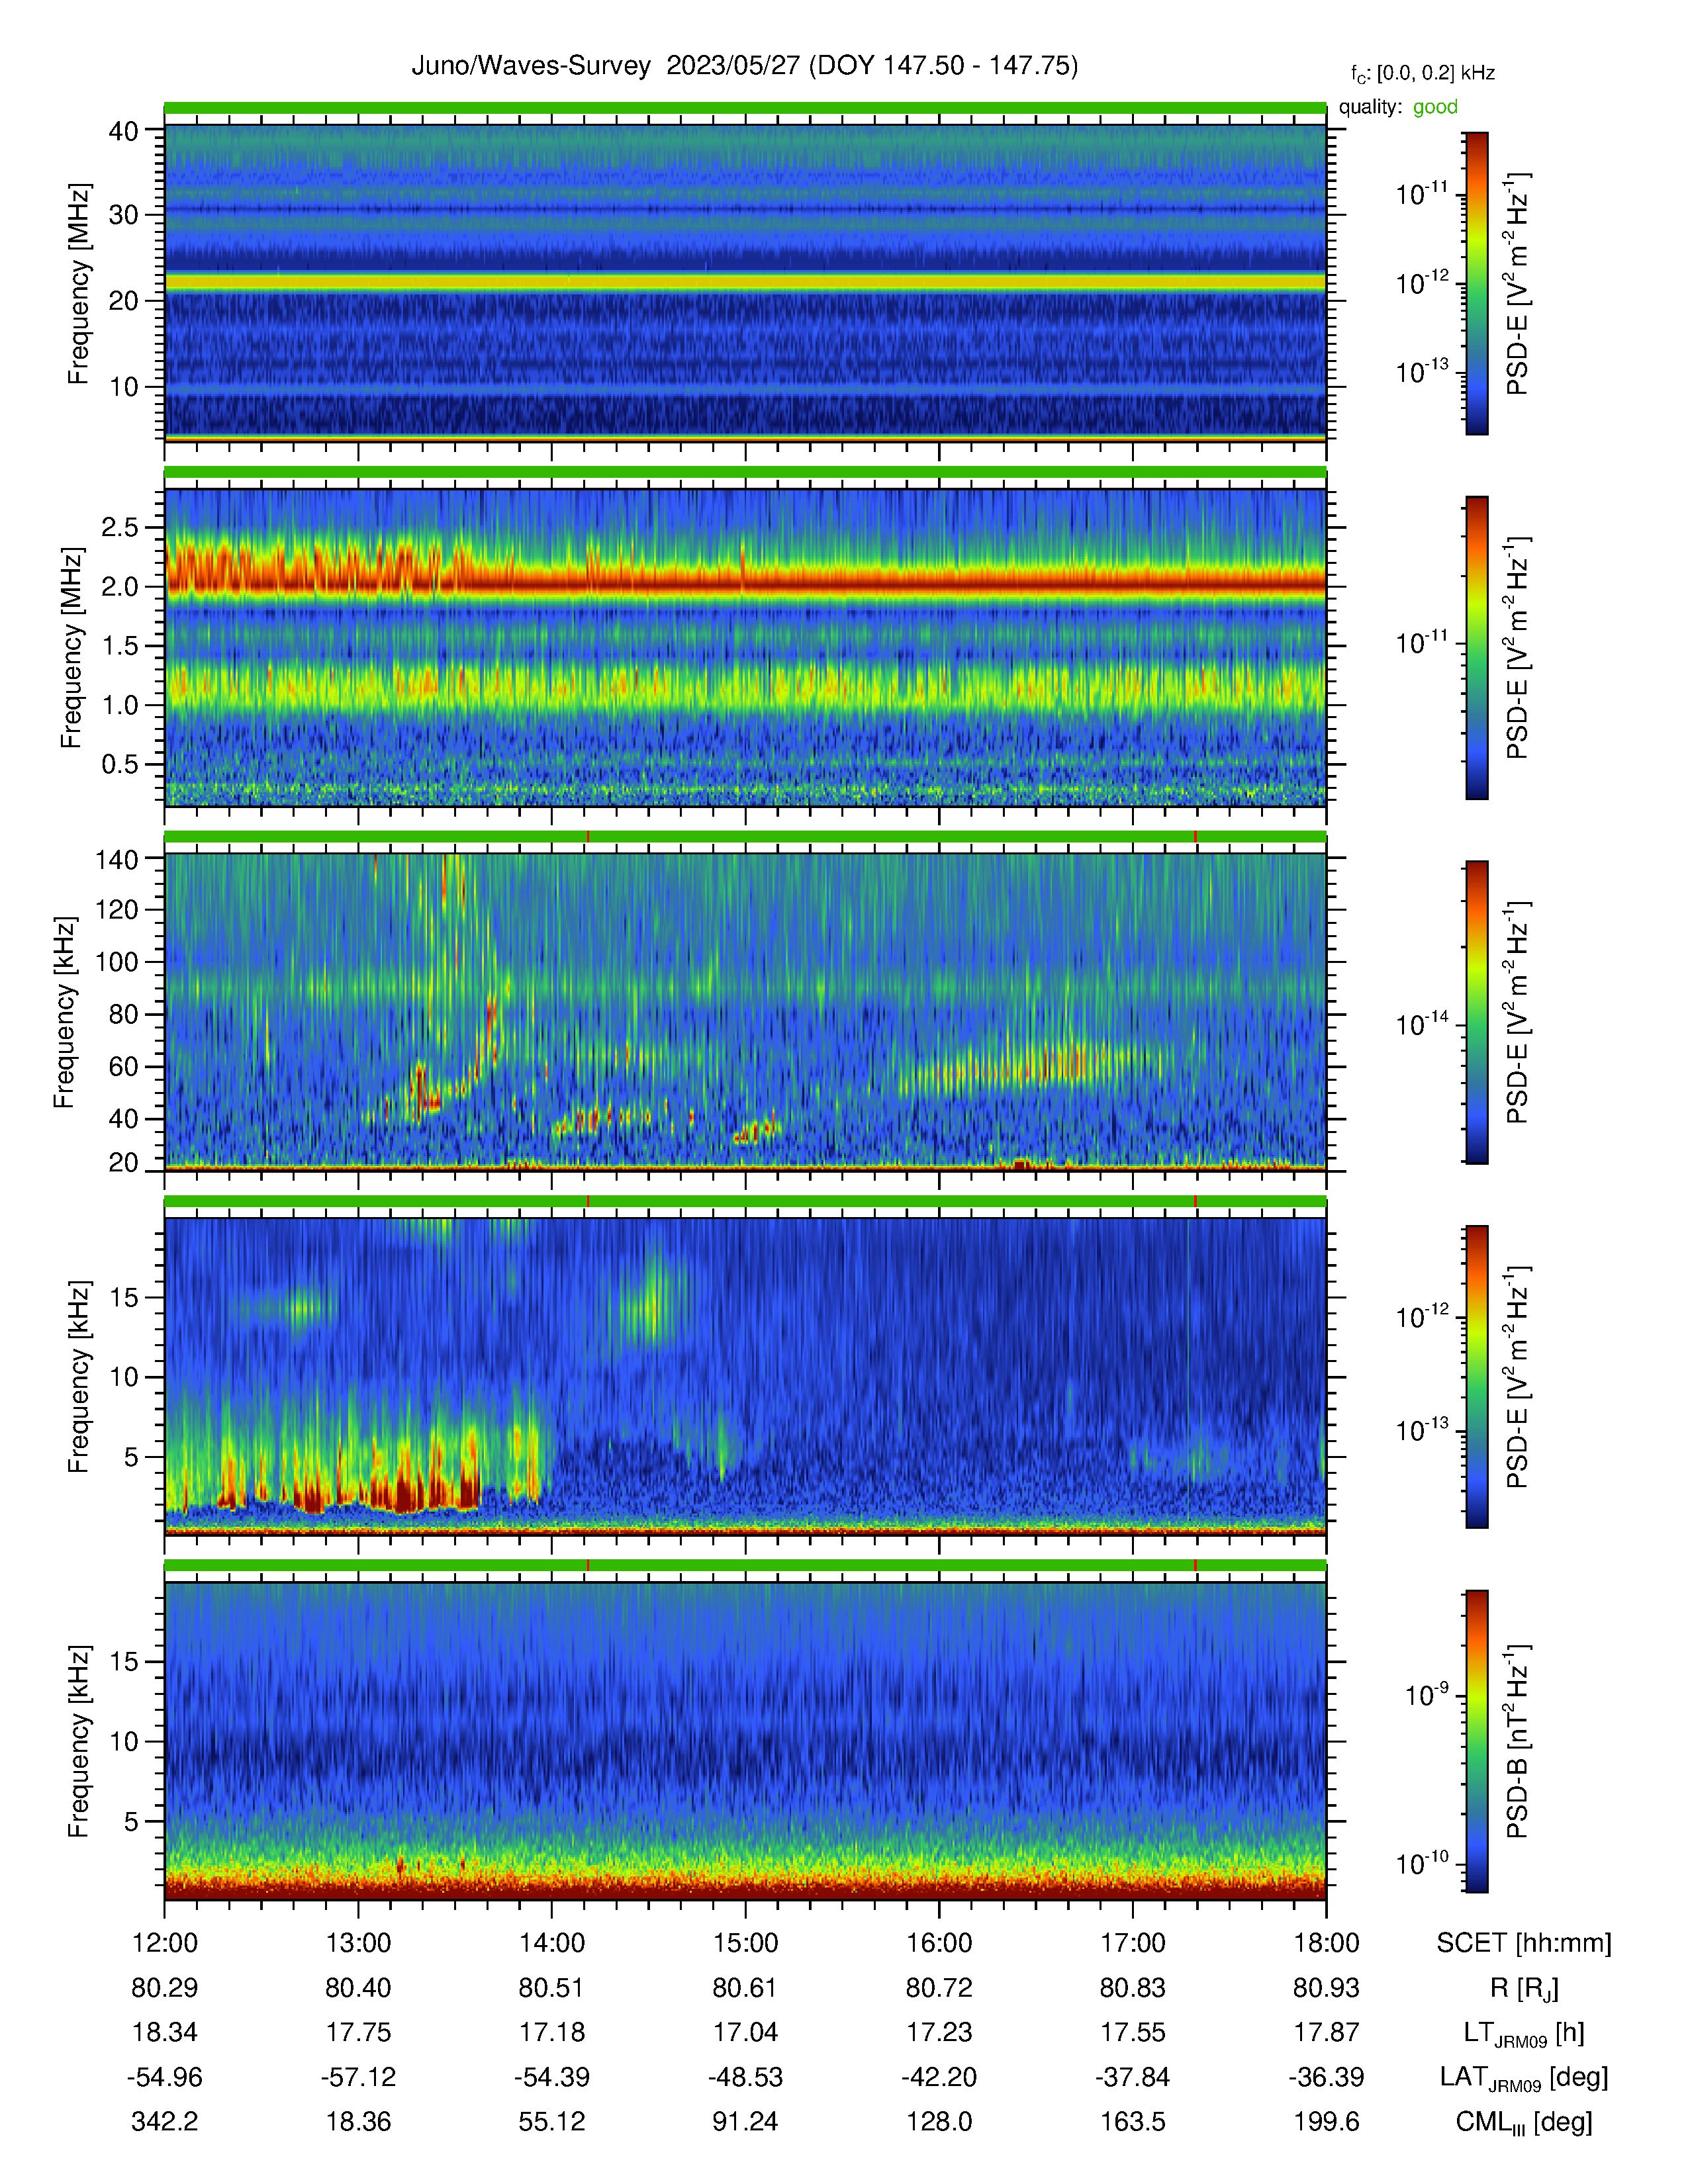Click the second red quality marker above the 140 kHz panel
Image resolution: width=1688 pixels, height=2184 pixels.
click(1196, 836)
